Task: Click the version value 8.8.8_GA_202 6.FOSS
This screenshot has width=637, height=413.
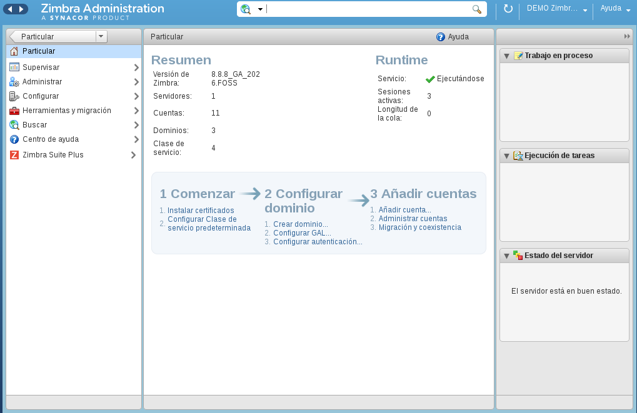Action: pyautogui.click(x=236, y=78)
